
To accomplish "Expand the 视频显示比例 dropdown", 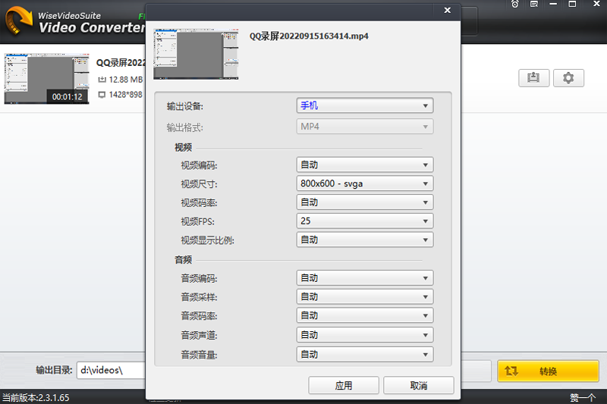I will point(364,240).
